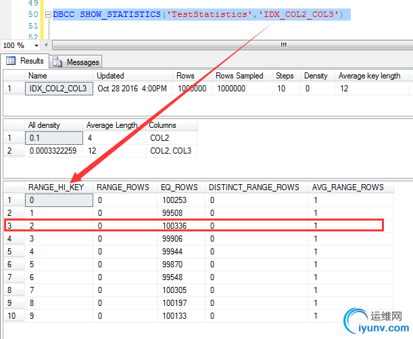Click the Name column header

(x=59, y=76)
